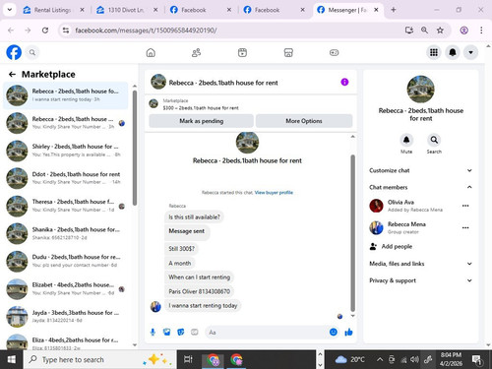Open the Facebook search magnifier
This screenshot has width=492, height=369.
tap(32, 52)
